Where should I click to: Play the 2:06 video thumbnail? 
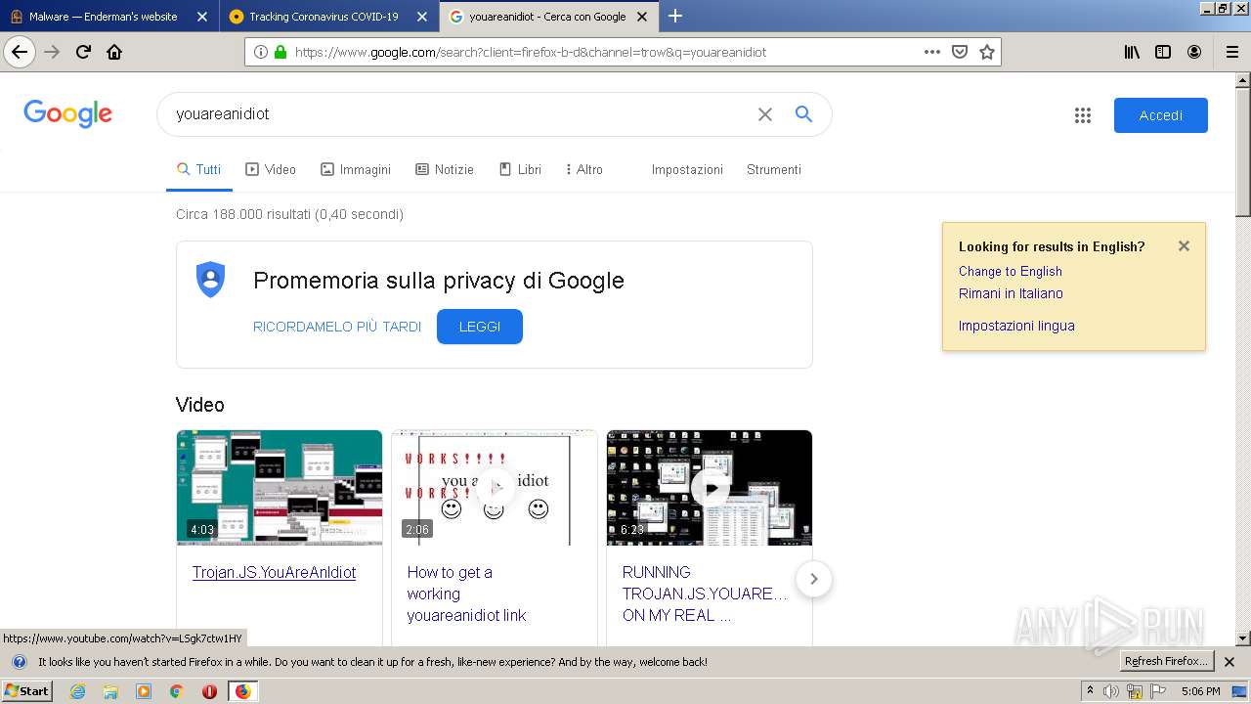click(x=495, y=488)
